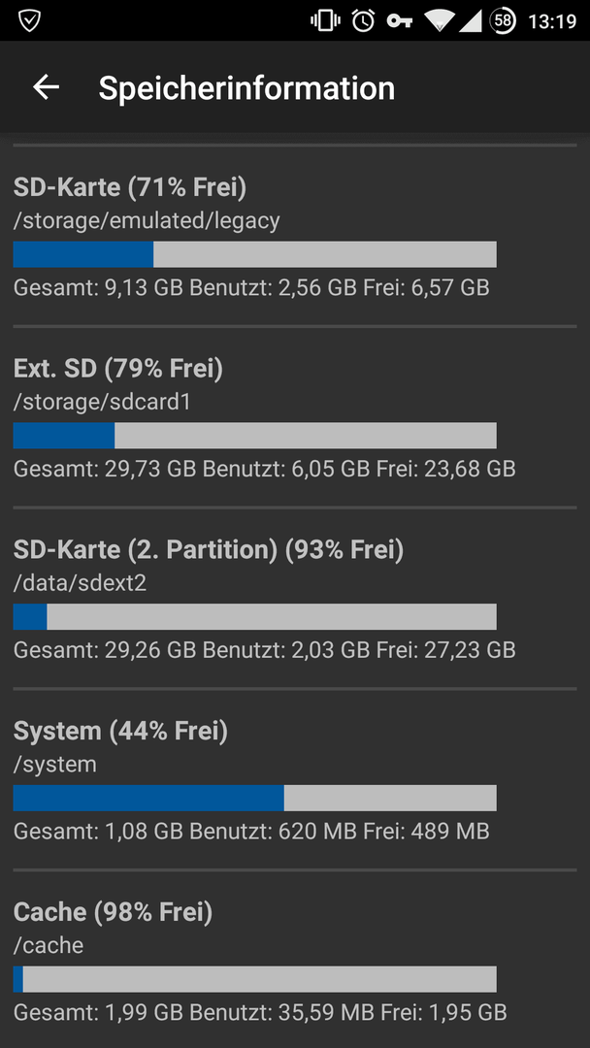
Task: Click the /storage/sdcard1 usage bar
Action: coord(254,436)
